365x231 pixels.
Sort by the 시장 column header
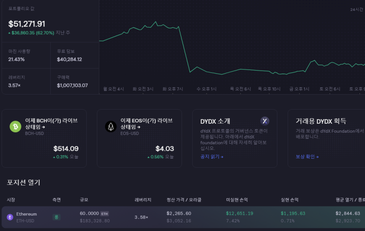tap(11, 200)
